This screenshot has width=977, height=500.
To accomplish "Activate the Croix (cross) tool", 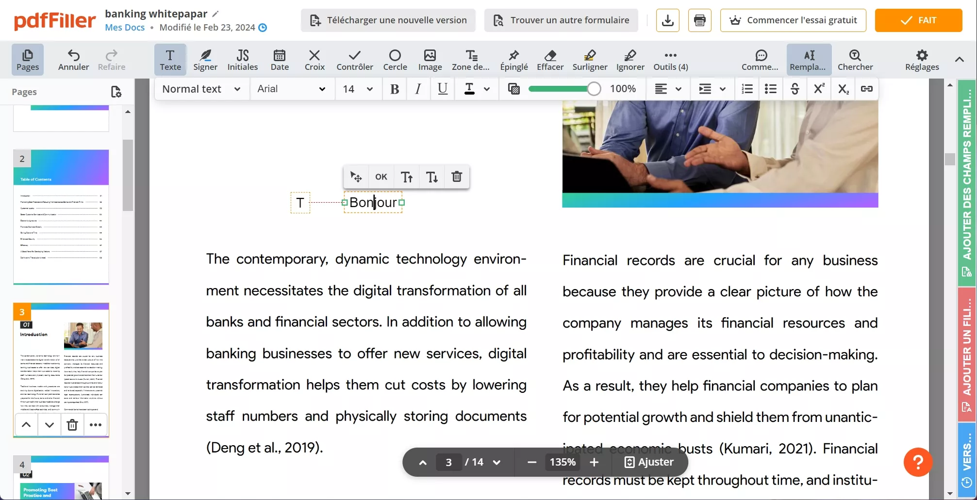I will 314,59.
